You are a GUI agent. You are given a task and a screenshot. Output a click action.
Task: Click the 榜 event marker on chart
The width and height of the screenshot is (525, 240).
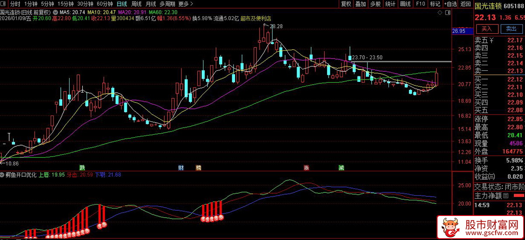coord(198,168)
